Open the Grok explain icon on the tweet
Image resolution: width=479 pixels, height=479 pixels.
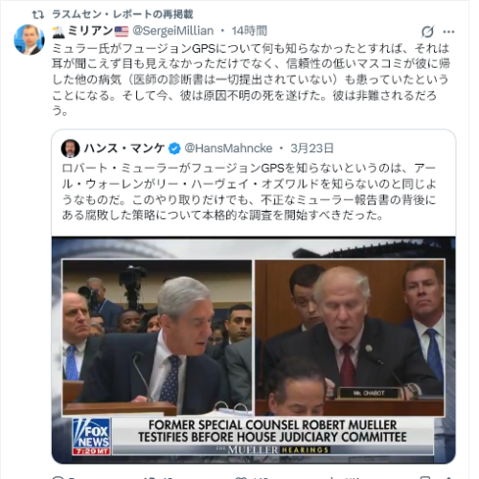point(427,32)
